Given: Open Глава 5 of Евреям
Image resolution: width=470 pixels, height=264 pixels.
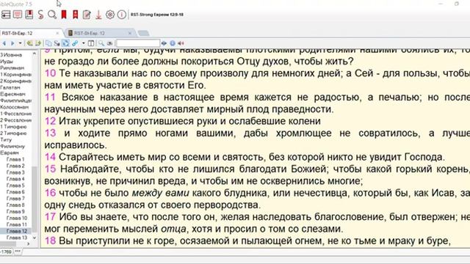Looking at the screenshot, I should [x=15, y=186].
